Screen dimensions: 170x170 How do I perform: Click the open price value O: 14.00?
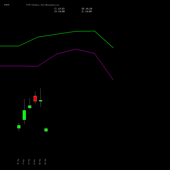click(60, 12)
